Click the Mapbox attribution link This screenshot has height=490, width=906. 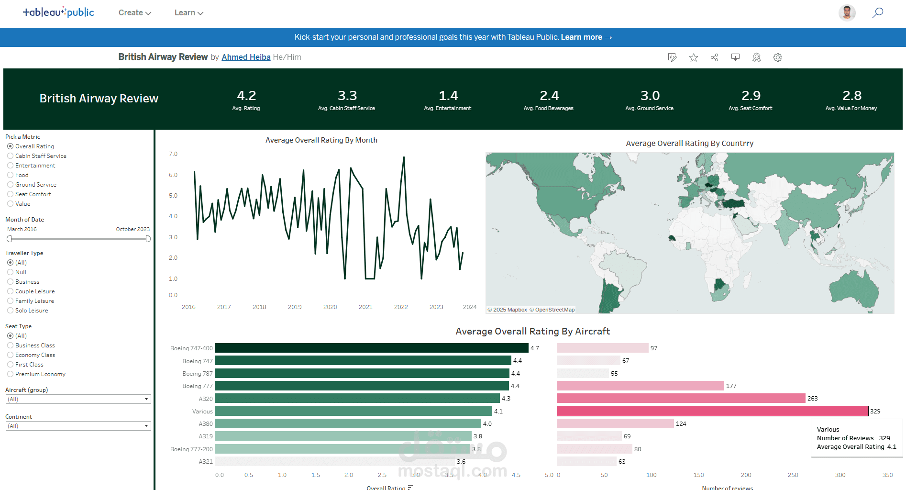[x=507, y=310]
